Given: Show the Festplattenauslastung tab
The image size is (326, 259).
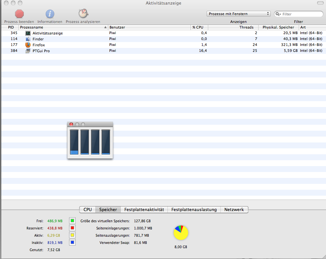Looking at the screenshot, I should point(194,209).
